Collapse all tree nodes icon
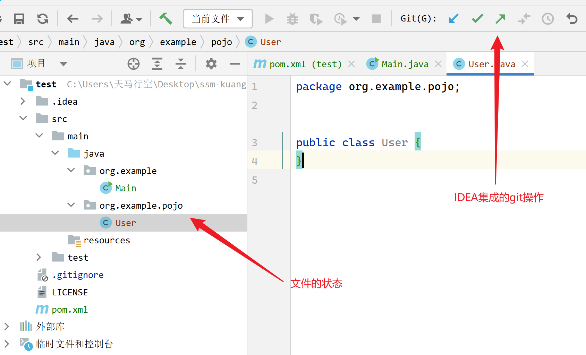The image size is (586, 355). tap(181, 64)
